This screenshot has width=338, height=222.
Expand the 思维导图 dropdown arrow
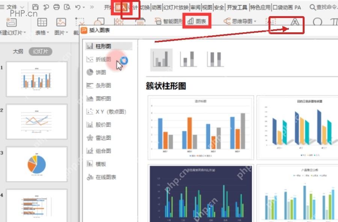point(255,21)
